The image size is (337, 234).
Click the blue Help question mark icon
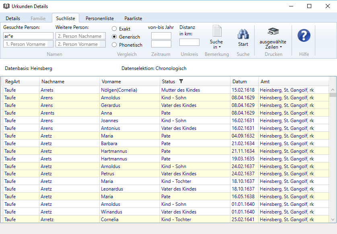click(304, 35)
